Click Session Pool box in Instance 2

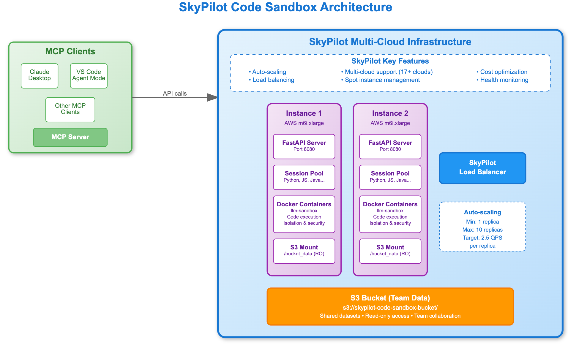[x=390, y=177]
